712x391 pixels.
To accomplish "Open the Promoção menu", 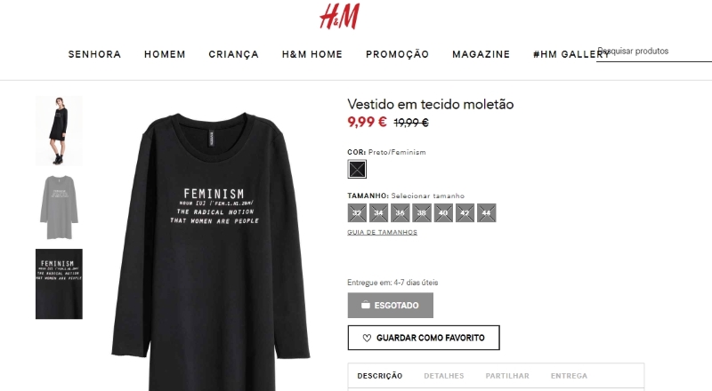I will tap(397, 54).
